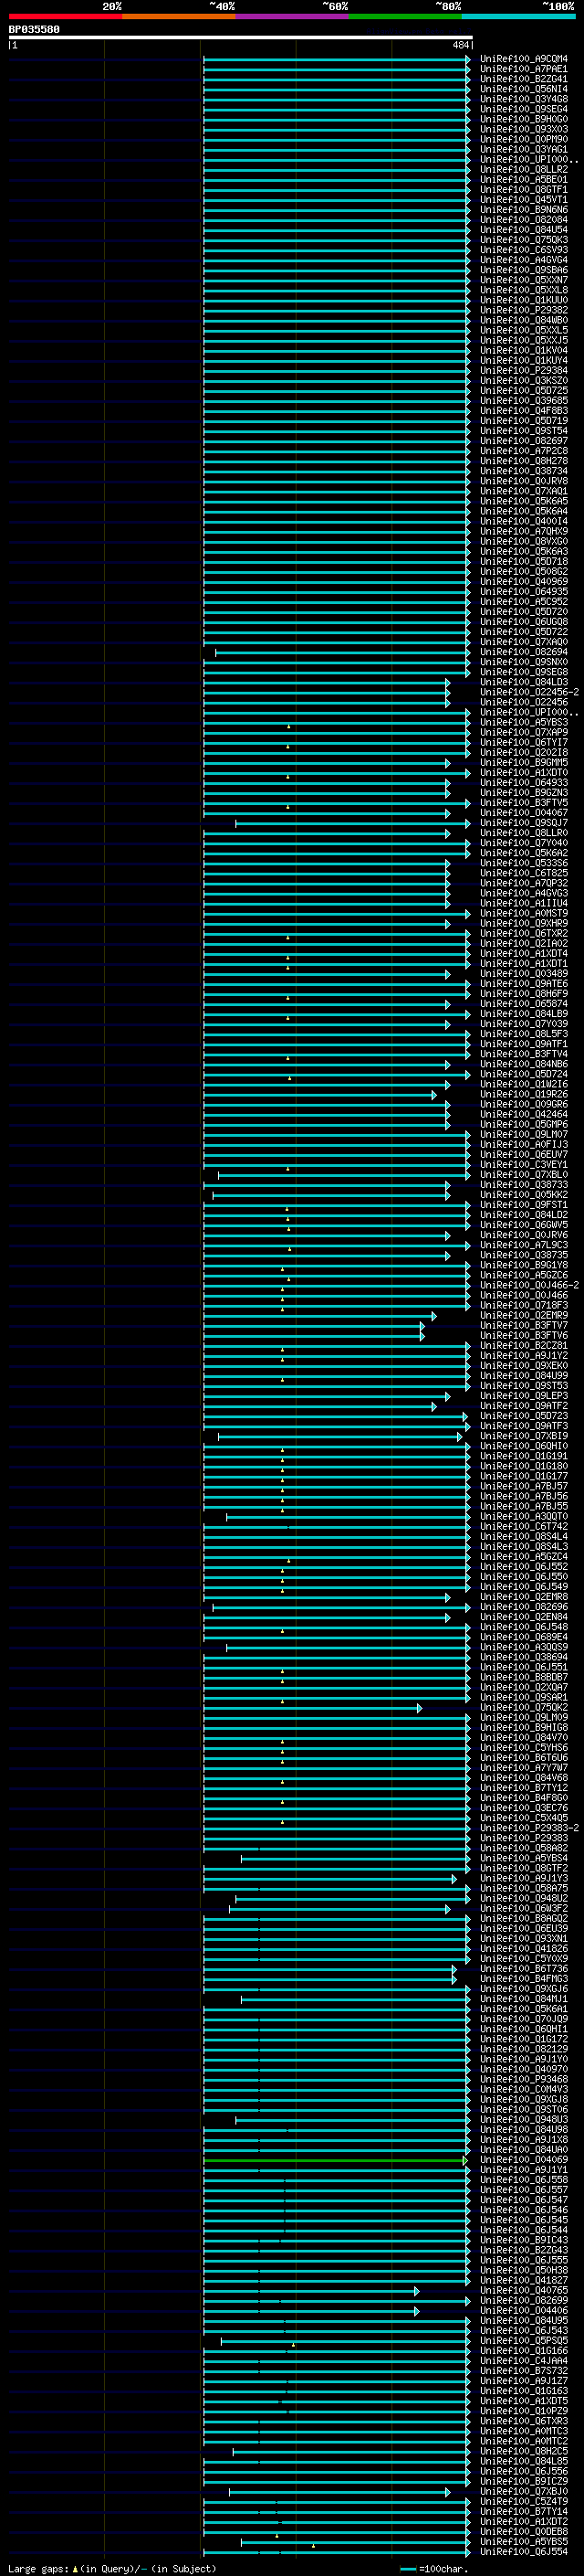The width and height of the screenshot is (584, 2576).
Task: Select label UniRef100_Q84WB0
Action: [x=523, y=320]
